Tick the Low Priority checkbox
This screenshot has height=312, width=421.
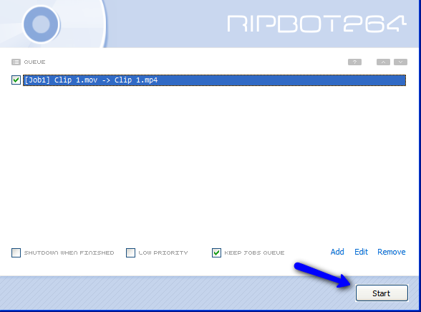(x=130, y=252)
